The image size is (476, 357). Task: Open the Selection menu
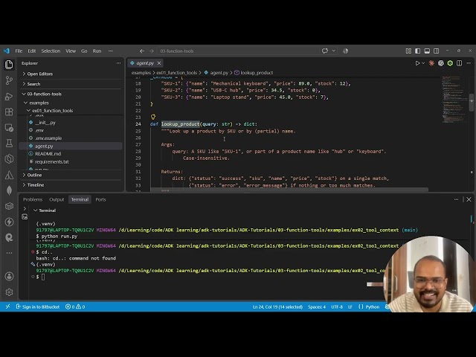tap(51, 51)
